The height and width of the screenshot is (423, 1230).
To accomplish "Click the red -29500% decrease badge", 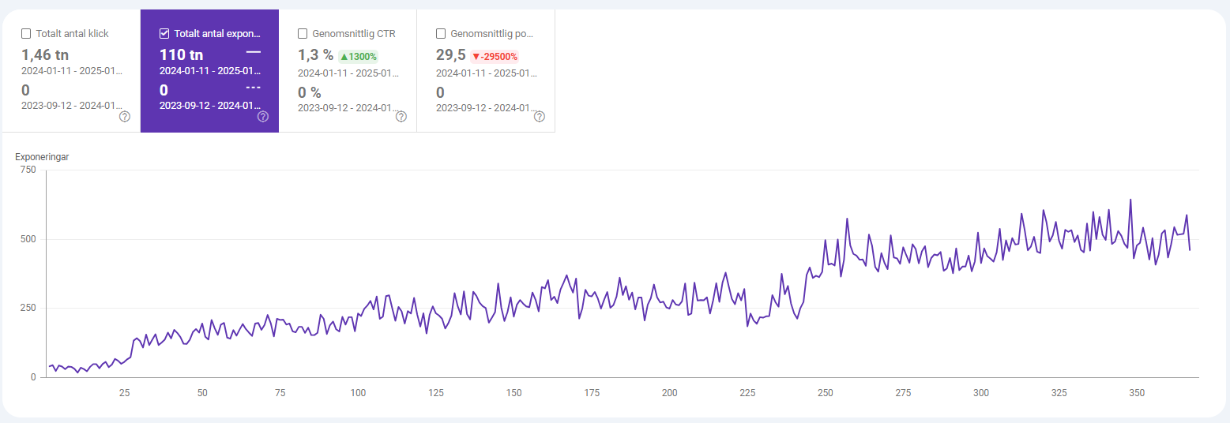I will (494, 56).
